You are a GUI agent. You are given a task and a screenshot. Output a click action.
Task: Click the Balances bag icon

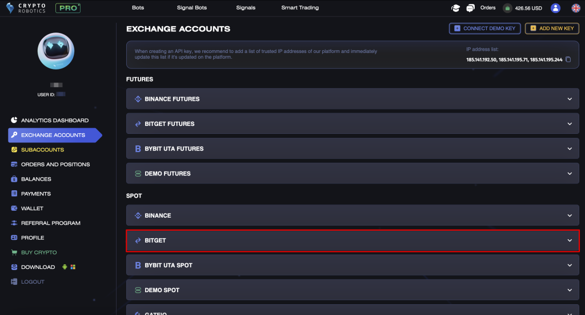[14, 179]
